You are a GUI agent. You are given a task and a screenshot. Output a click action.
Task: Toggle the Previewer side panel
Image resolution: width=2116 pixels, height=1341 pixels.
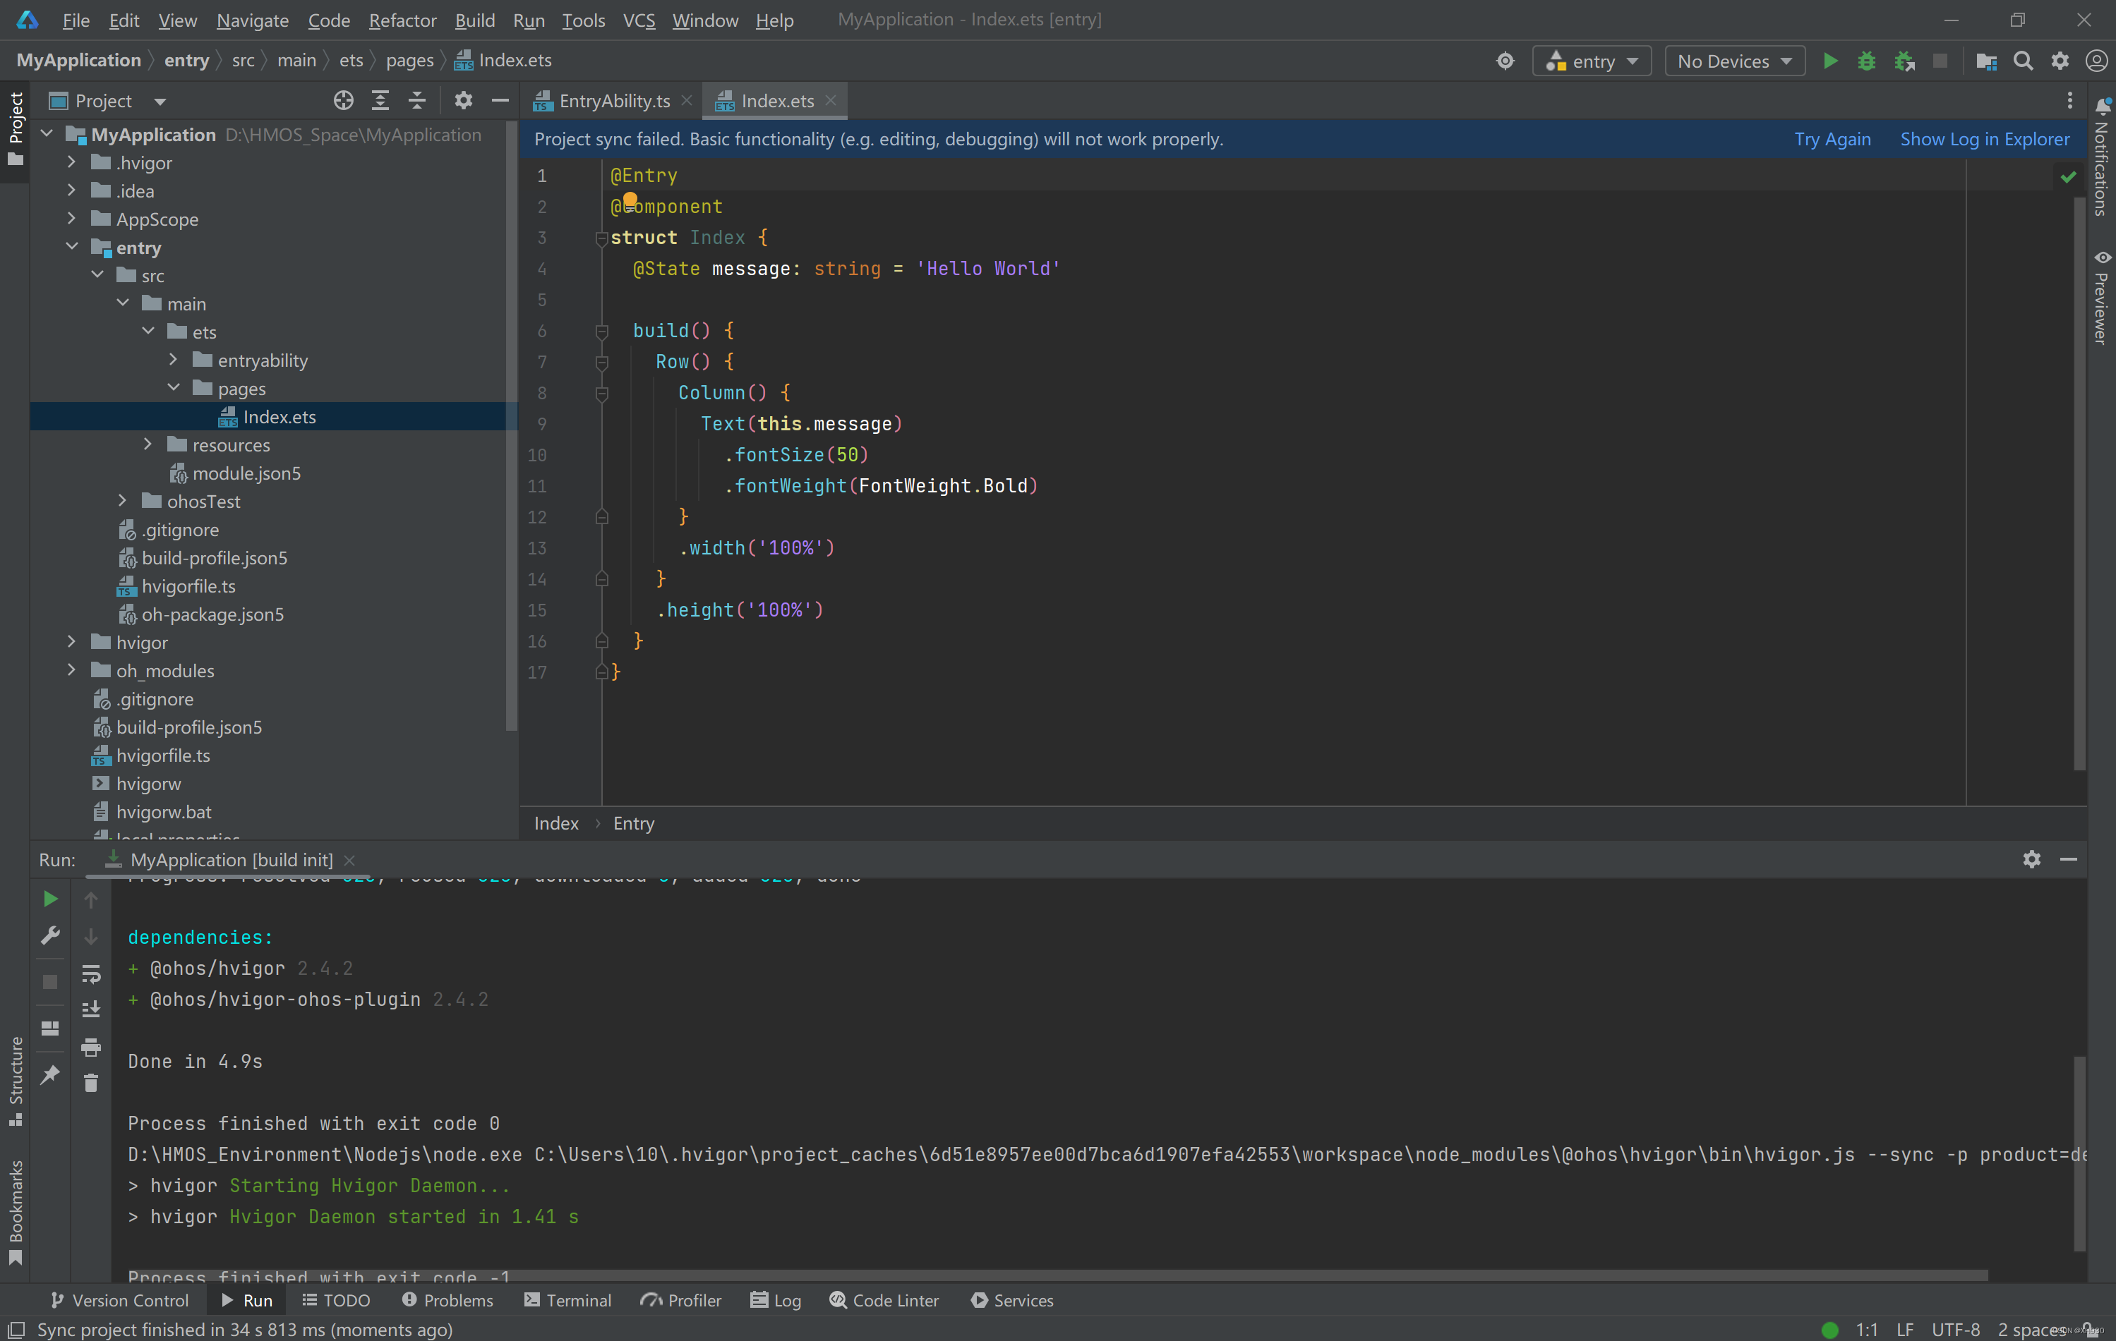tap(2101, 298)
